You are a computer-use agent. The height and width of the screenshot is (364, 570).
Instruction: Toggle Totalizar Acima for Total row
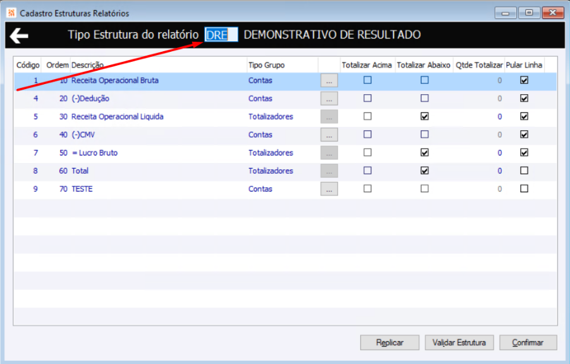coord(368,171)
